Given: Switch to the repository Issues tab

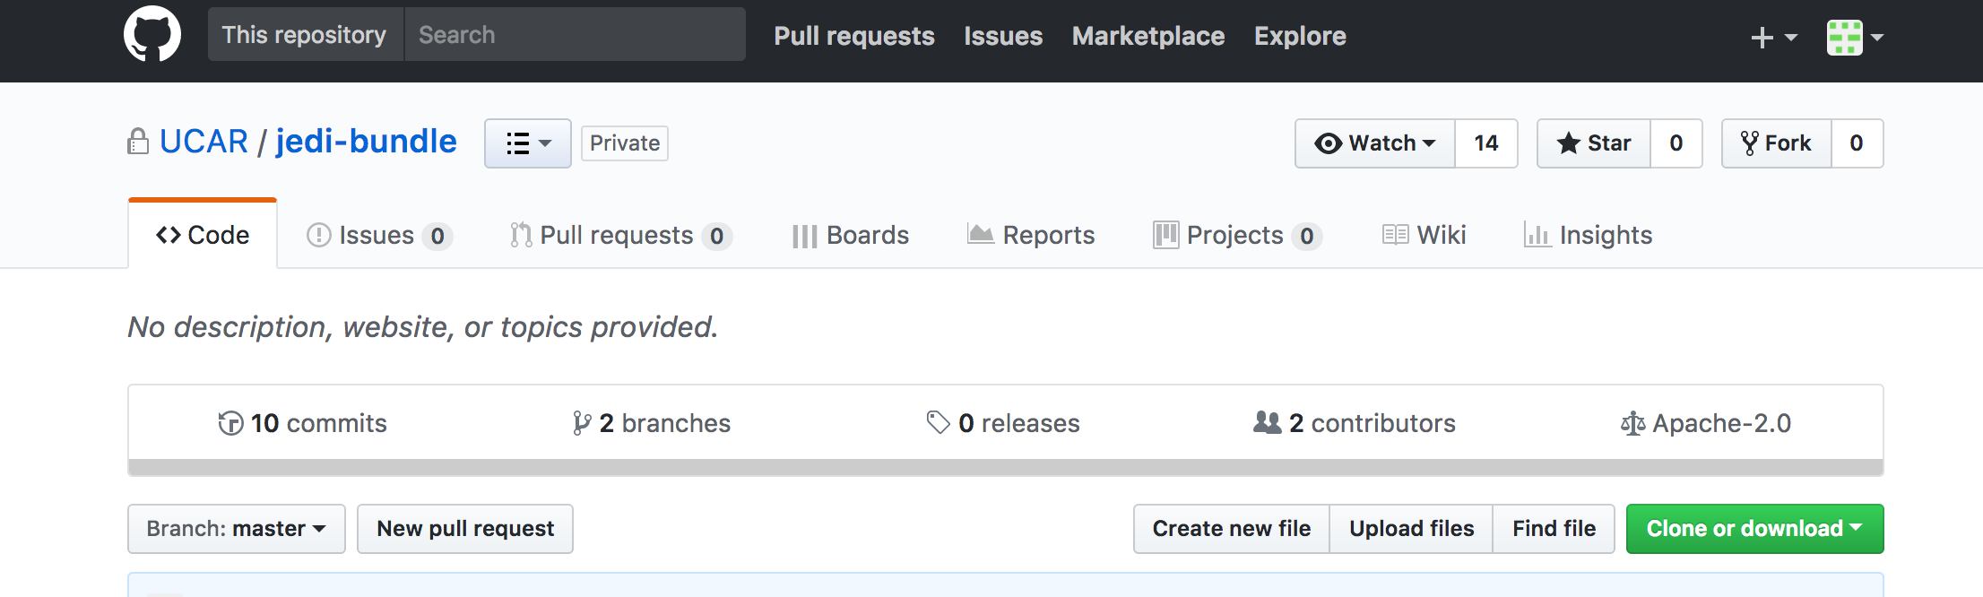Looking at the screenshot, I should (378, 235).
